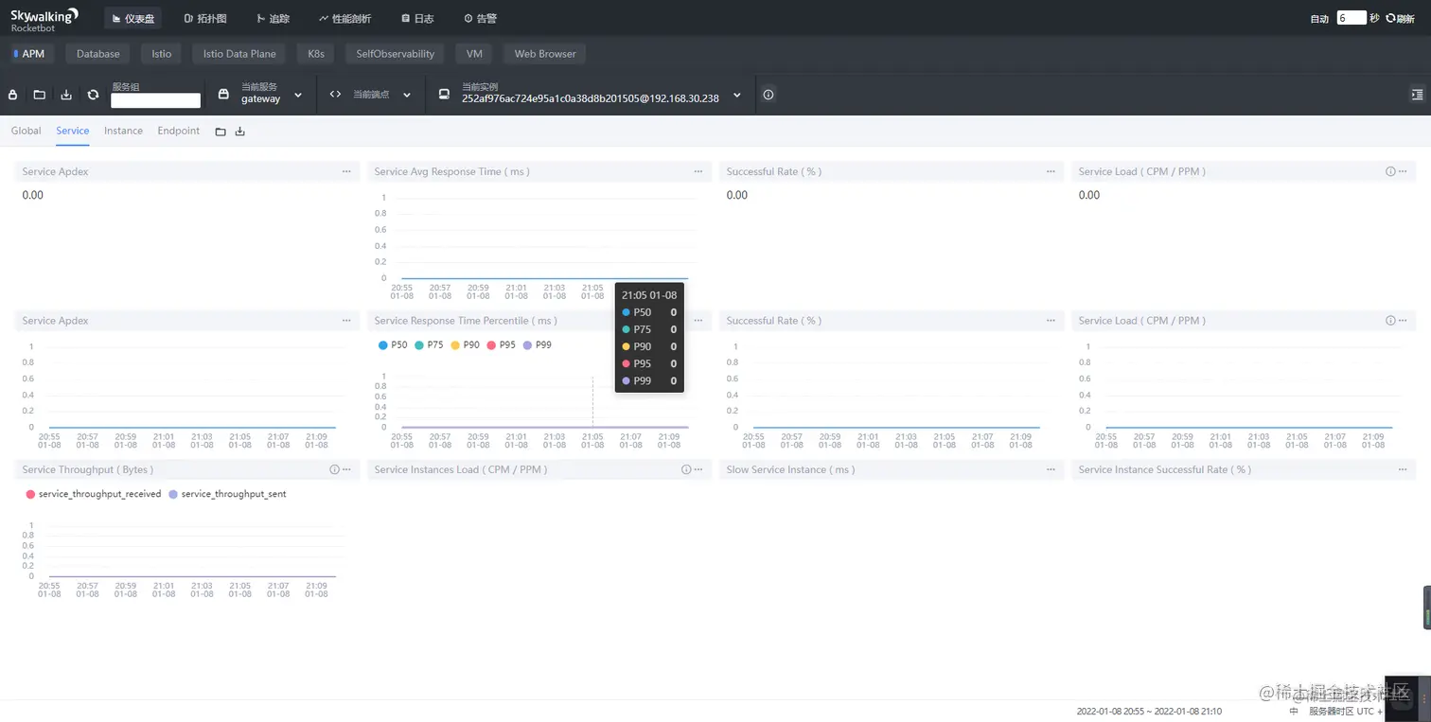1431x722 pixels.
Task: Open the more menu on Service Throughput panel
Action: [x=346, y=469]
